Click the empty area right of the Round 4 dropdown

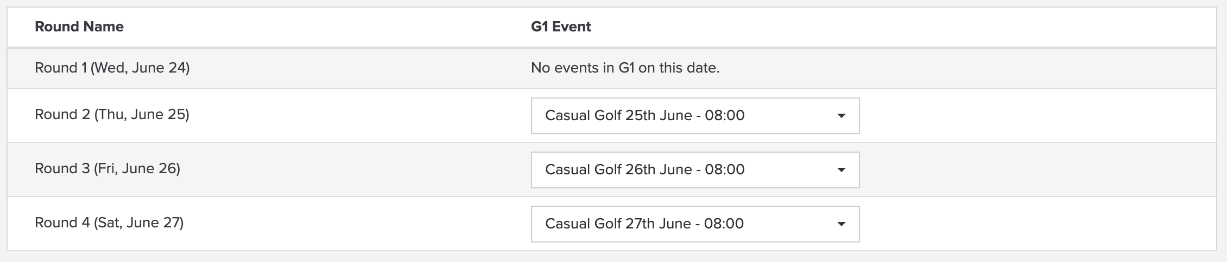1038,224
